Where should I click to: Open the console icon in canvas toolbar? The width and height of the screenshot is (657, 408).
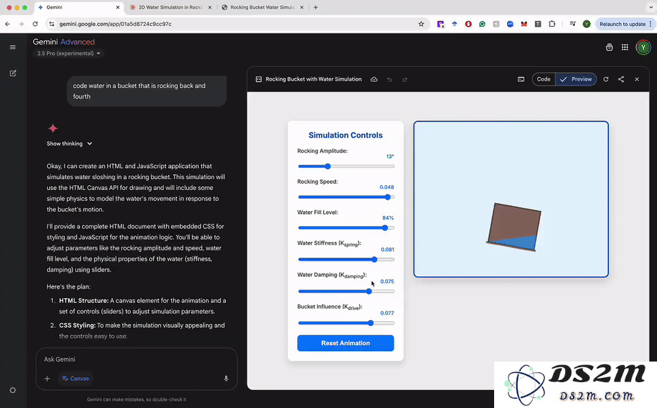(x=521, y=79)
